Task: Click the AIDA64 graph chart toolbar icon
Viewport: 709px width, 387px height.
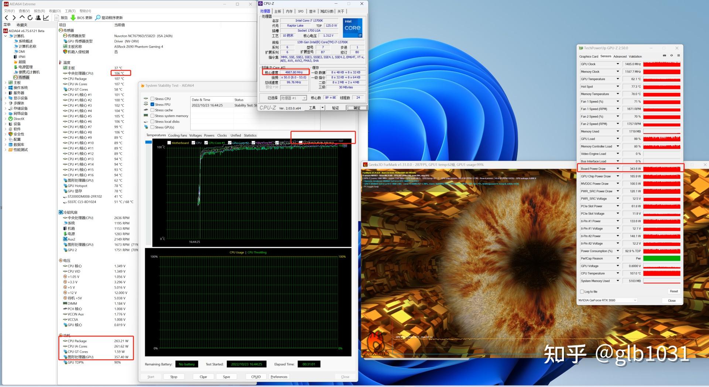Action: [x=46, y=18]
